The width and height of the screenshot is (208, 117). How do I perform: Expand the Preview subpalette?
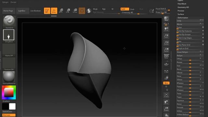(x=181, y=11)
